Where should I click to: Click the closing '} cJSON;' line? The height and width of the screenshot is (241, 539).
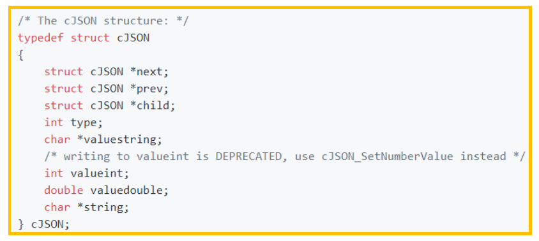pos(44,224)
